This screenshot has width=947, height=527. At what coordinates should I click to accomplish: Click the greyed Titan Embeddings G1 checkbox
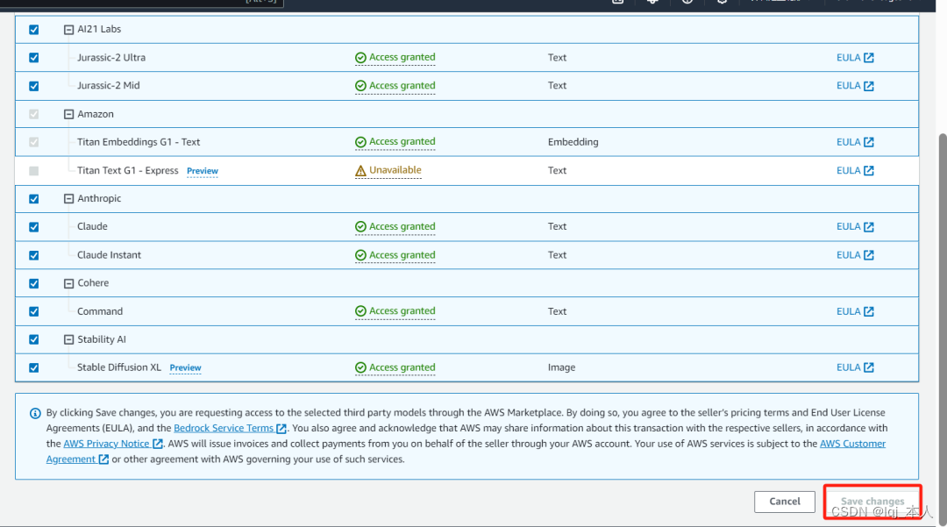pyautogui.click(x=34, y=142)
